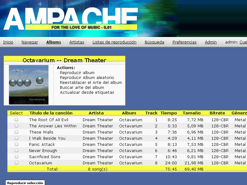
Task: Click the Tamaño column header
Action: coord(191,113)
